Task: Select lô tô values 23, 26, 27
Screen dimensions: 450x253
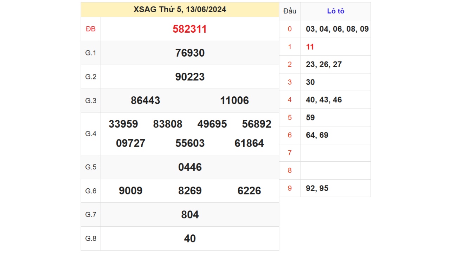Action: tap(324, 64)
